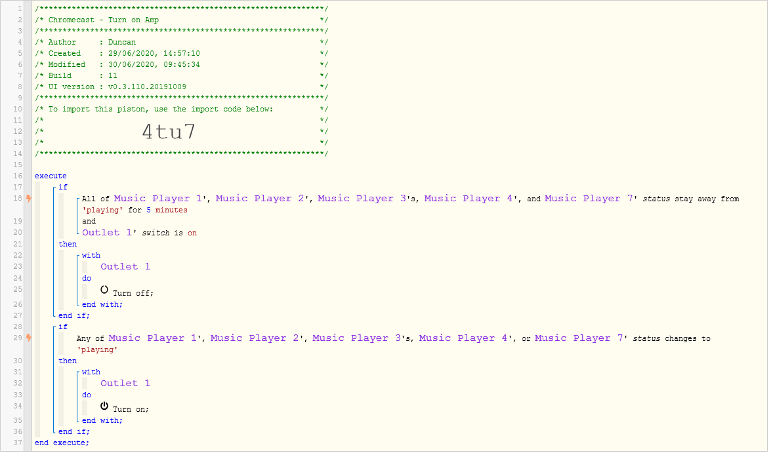Click the 'then' keyword on line 30

point(68,361)
